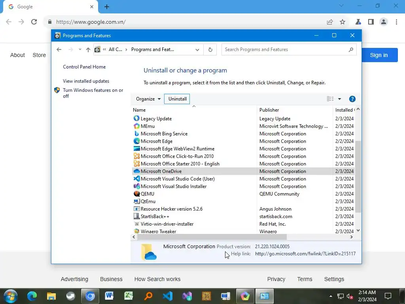The image size is (405, 304).
Task: Expand the Organize dropdown
Action: point(148,99)
